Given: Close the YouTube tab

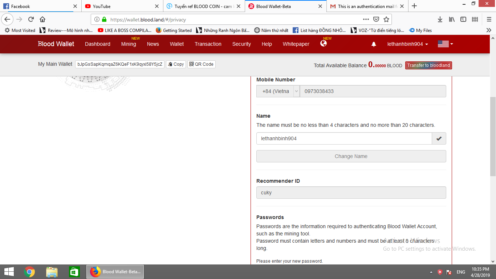Looking at the screenshot, I should 157,6.
